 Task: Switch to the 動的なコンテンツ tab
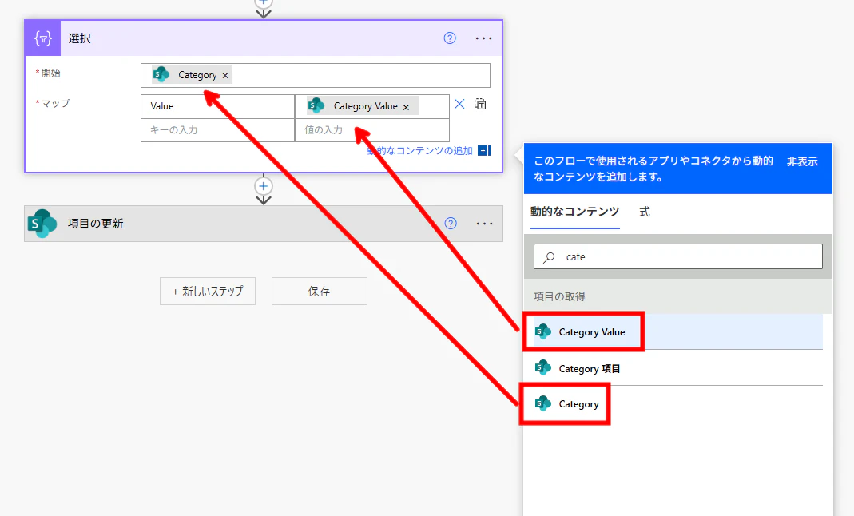click(575, 212)
